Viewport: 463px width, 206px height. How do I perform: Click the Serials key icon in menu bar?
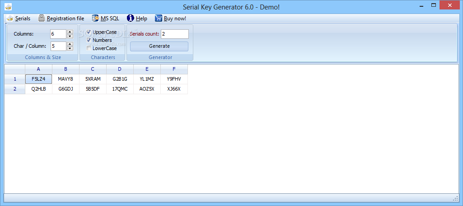coord(10,18)
